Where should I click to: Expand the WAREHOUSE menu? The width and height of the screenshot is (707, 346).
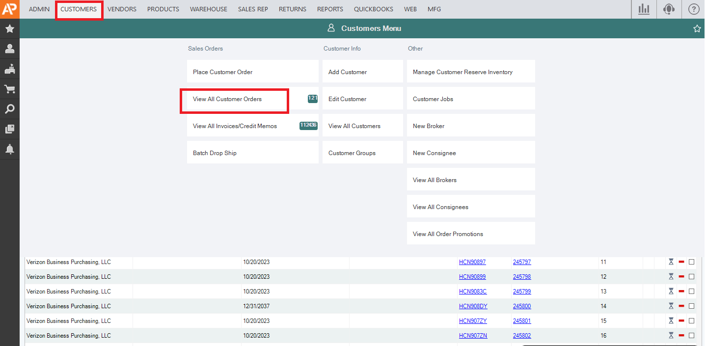209,9
